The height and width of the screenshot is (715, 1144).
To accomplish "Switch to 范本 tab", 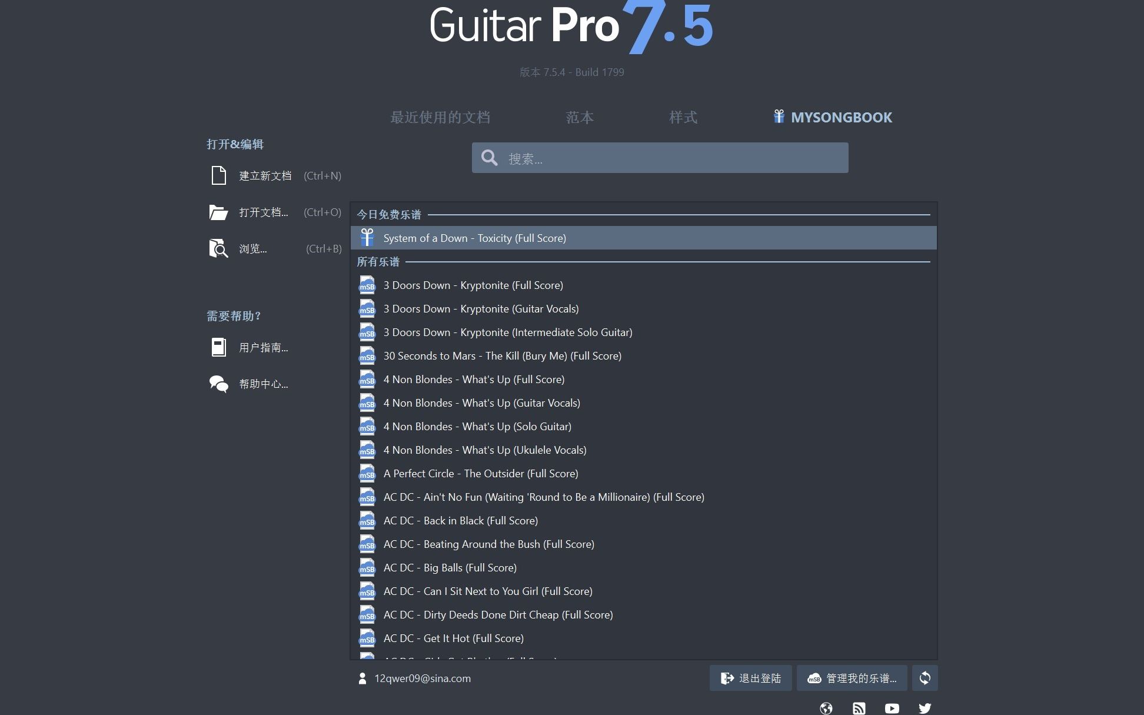I will point(580,117).
